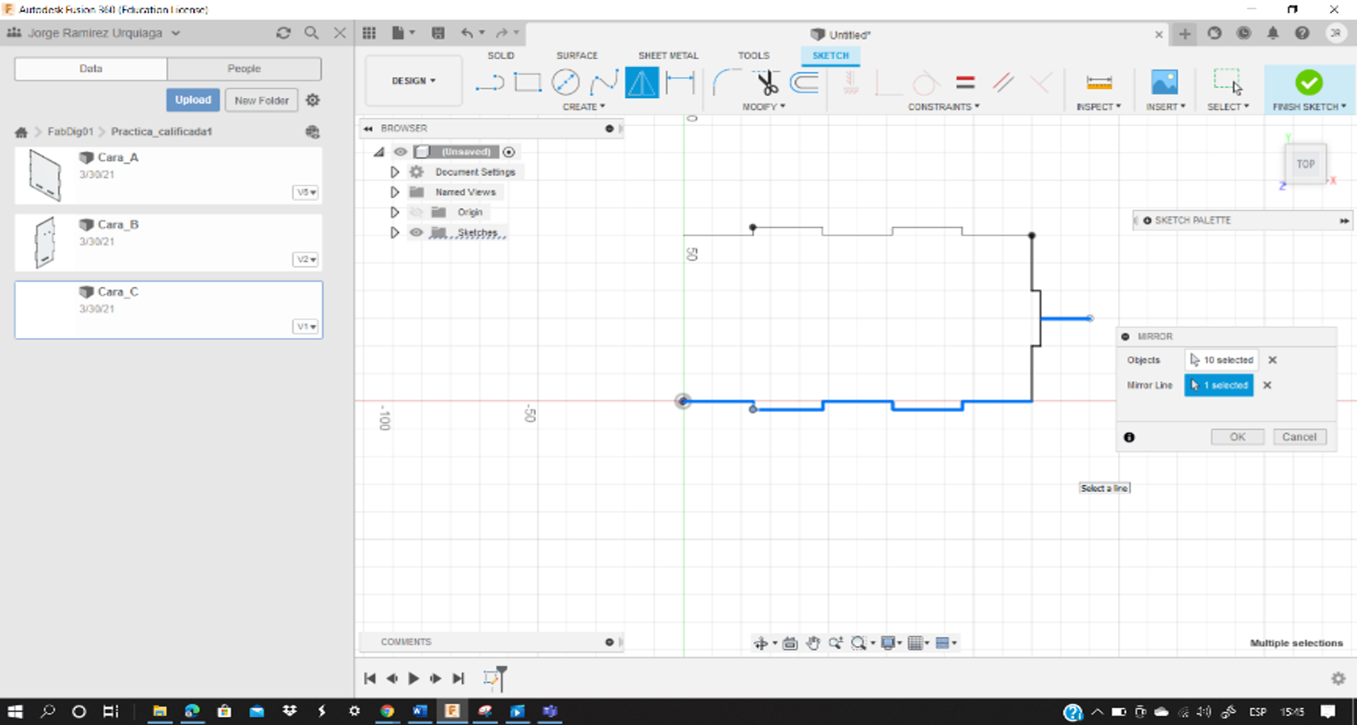Screen dimensions: 1357x725
Task: Open the Cara_B file thumbnail
Action: pyautogui.click(x=45, y=242)
